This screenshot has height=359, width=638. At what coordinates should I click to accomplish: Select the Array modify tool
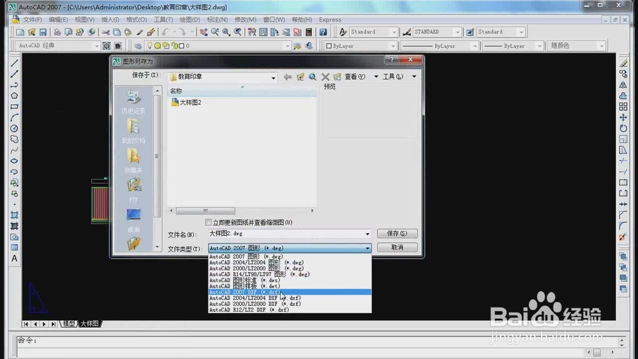[623, 107]
